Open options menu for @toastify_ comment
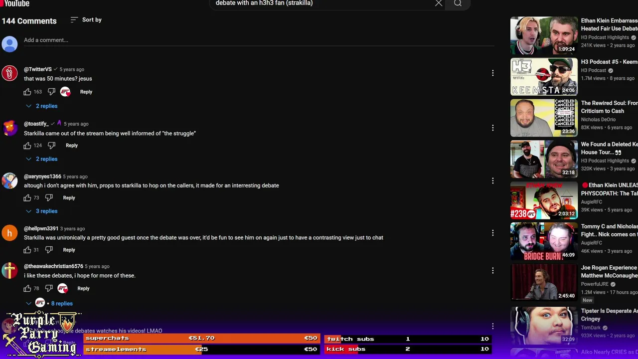This screenshot has width=638, height=359. click(x=492, y=128)
